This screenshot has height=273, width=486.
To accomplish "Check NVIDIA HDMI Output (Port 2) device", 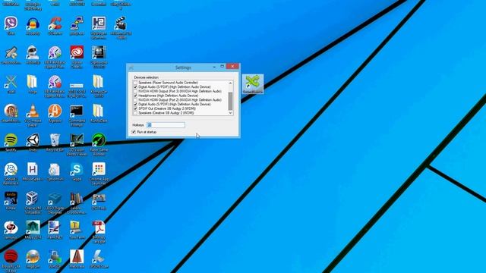I will coord(135,100).
